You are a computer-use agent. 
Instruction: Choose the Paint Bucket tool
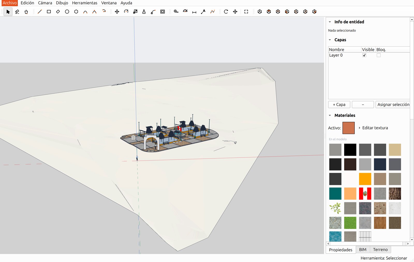click(26, 12)
